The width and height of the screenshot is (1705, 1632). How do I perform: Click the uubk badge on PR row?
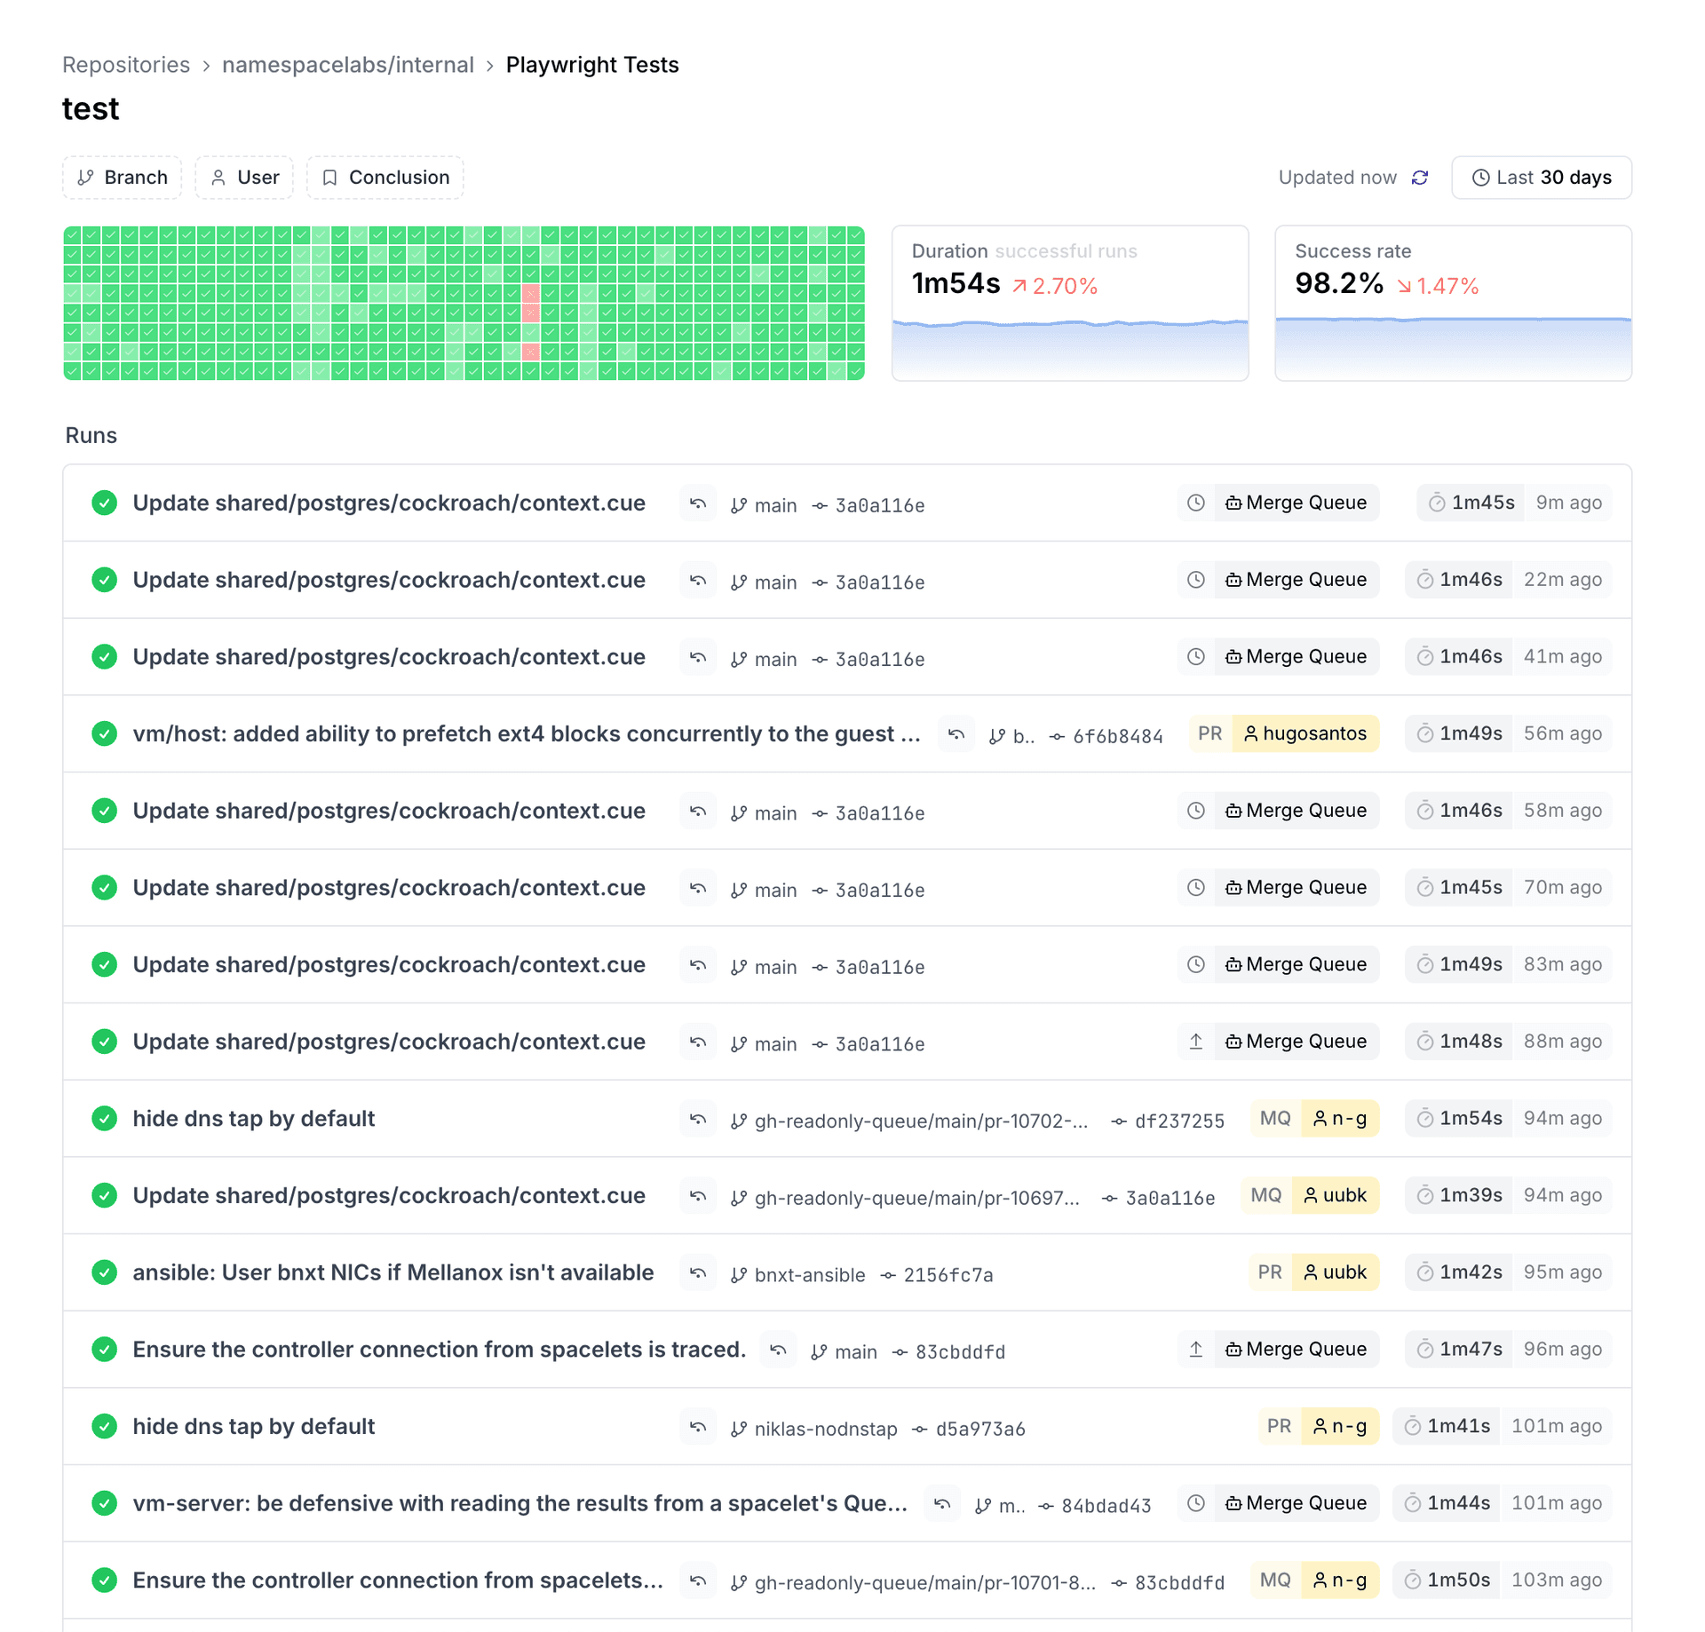point(1335,1272)
